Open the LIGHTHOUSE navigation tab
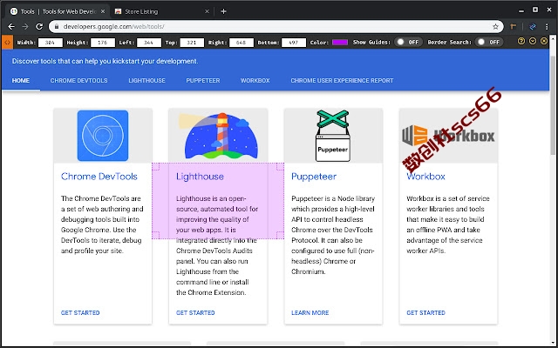The width and height of the screenshot is (558, 348). pos(147,81)
